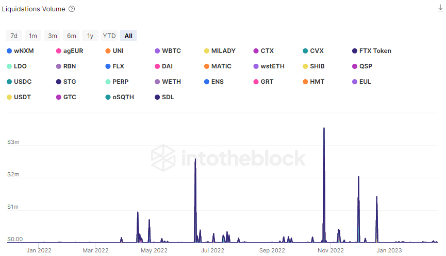The height and width of the screenshot is (256, 446).
Task: Select the YTD range button
Action: (109, 35)
